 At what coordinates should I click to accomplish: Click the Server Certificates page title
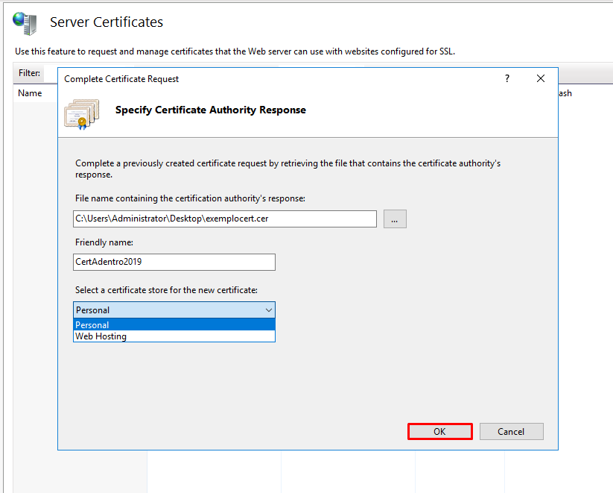click(x=107, y=22)
